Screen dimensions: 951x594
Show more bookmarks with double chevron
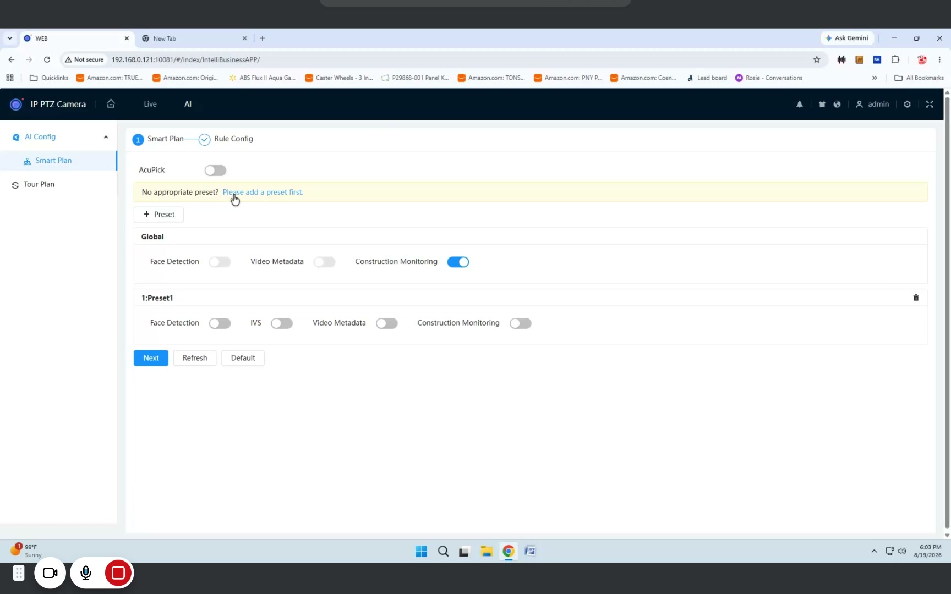point(875,78)
